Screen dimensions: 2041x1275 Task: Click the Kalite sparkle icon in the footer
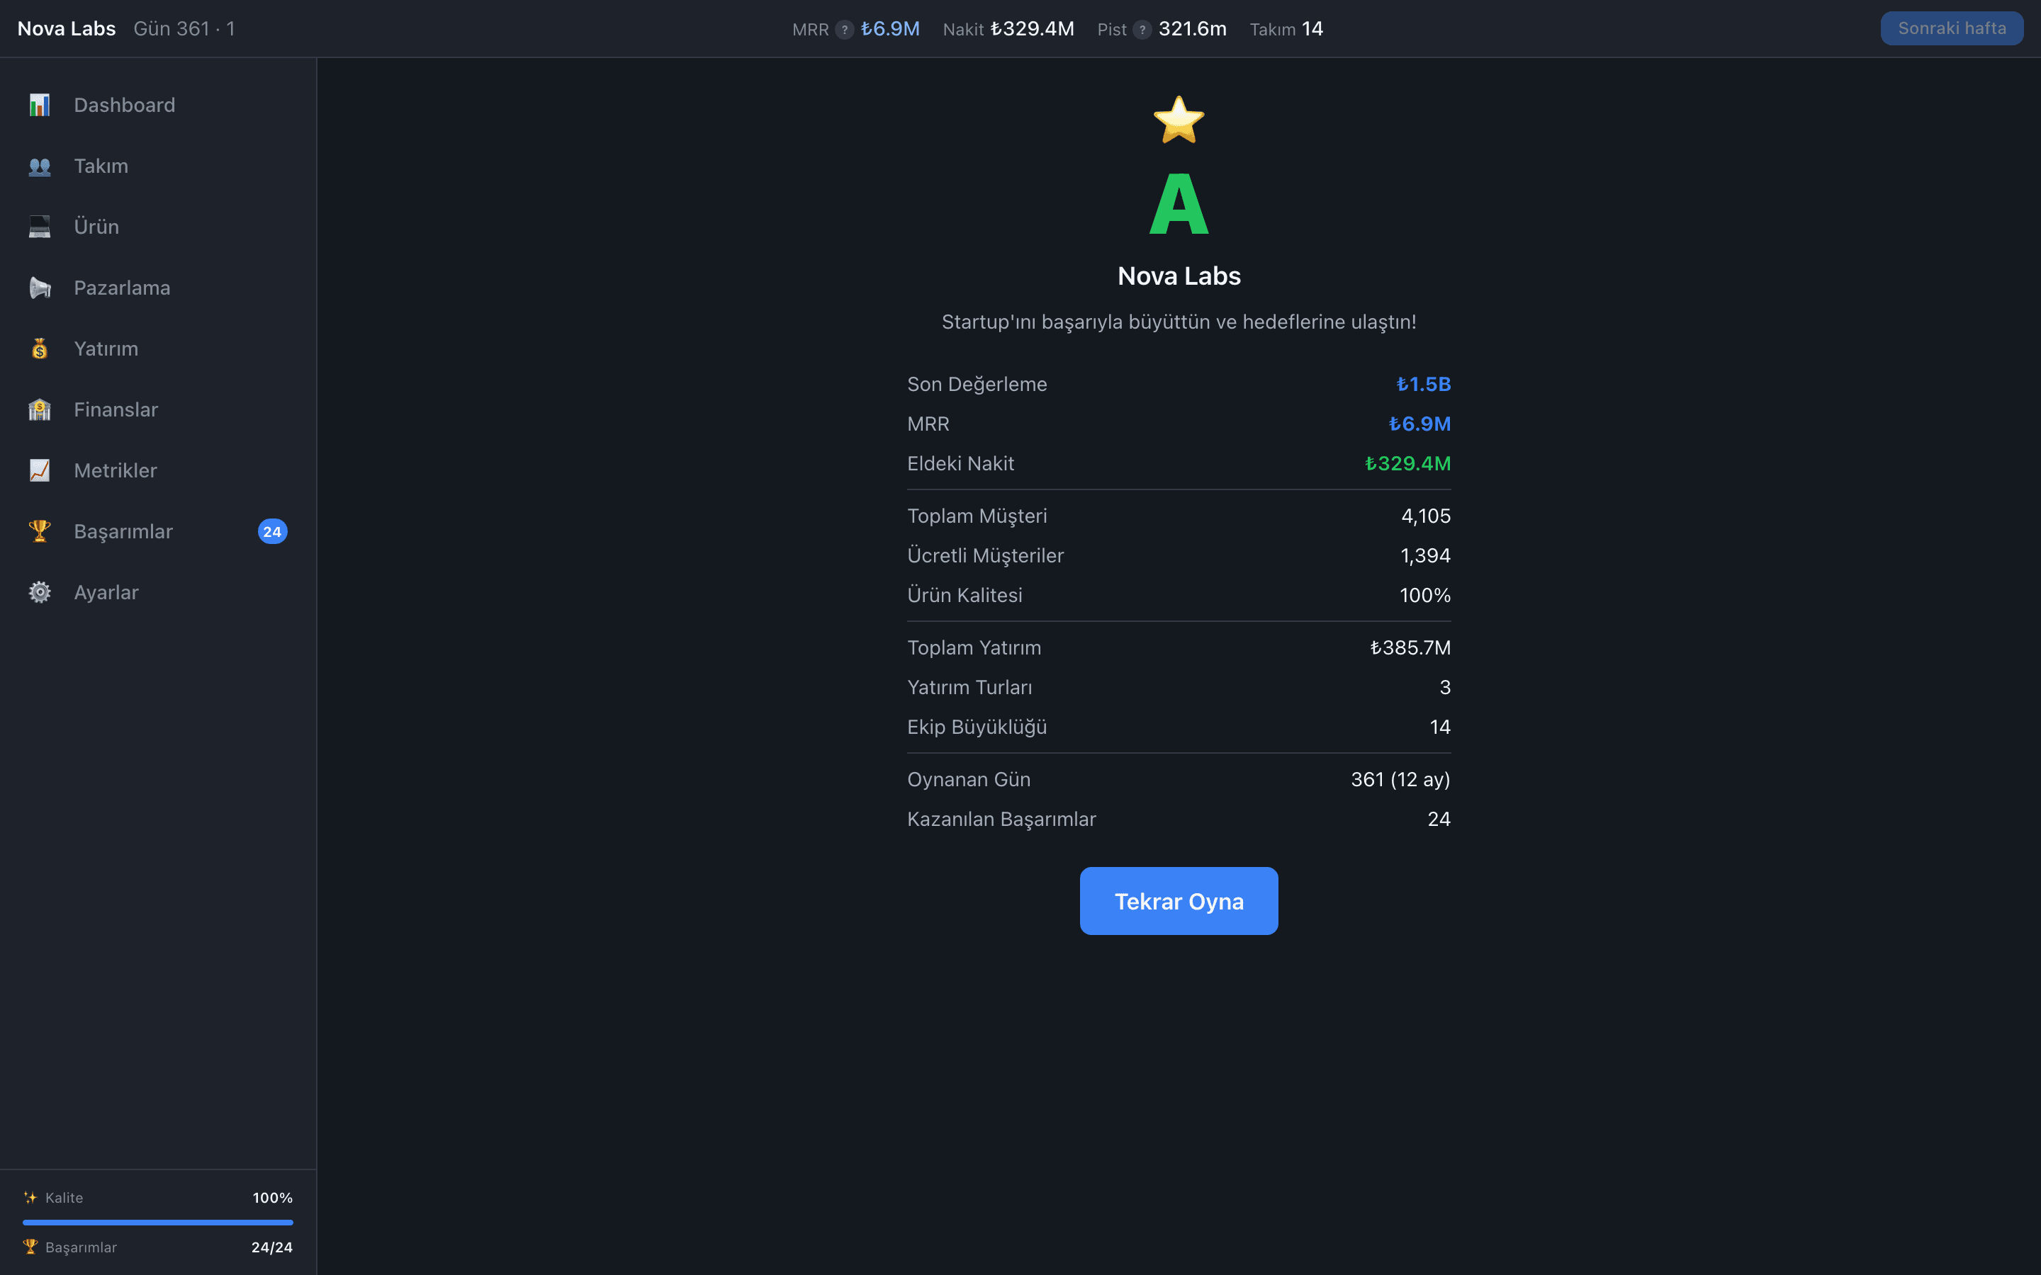point(30,1197)
